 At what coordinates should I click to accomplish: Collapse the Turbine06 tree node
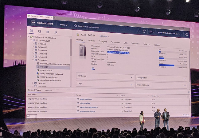pyautogui.click(x=33, y=60)
